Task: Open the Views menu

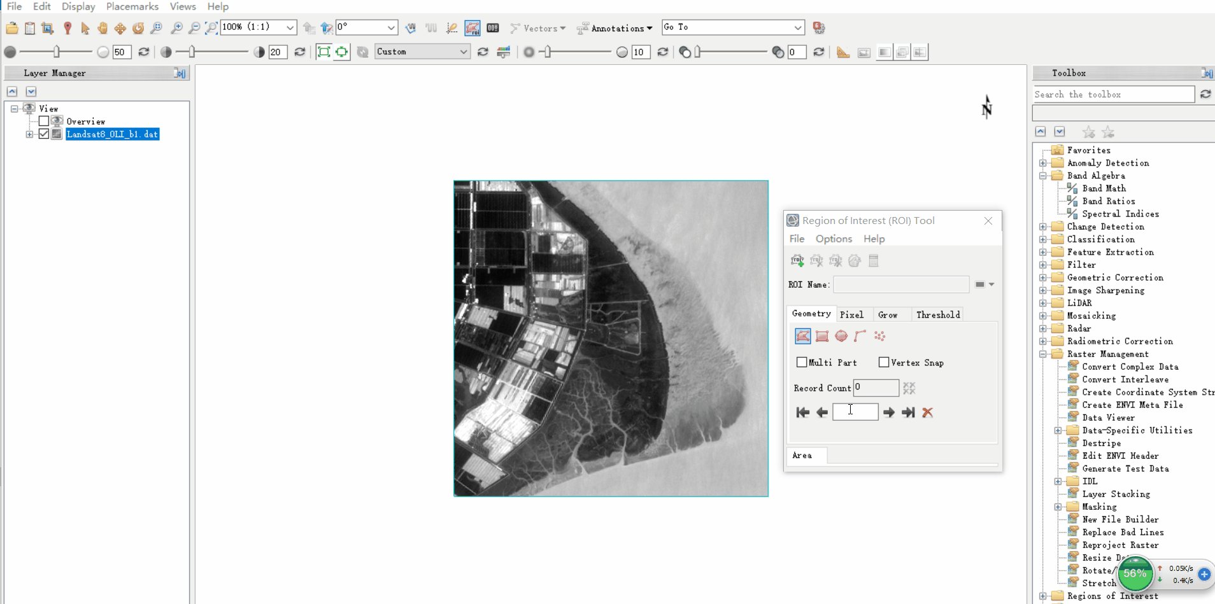Action: pos(183,6)
